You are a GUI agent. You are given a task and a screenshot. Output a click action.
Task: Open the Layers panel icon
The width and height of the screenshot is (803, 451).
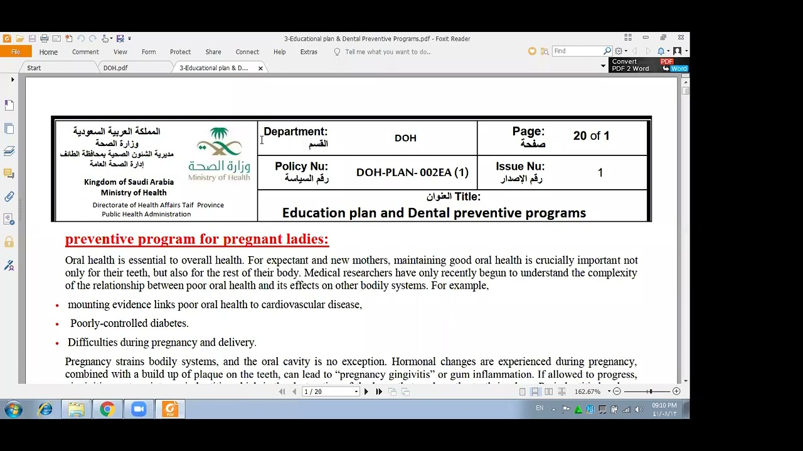coord(9,151)
